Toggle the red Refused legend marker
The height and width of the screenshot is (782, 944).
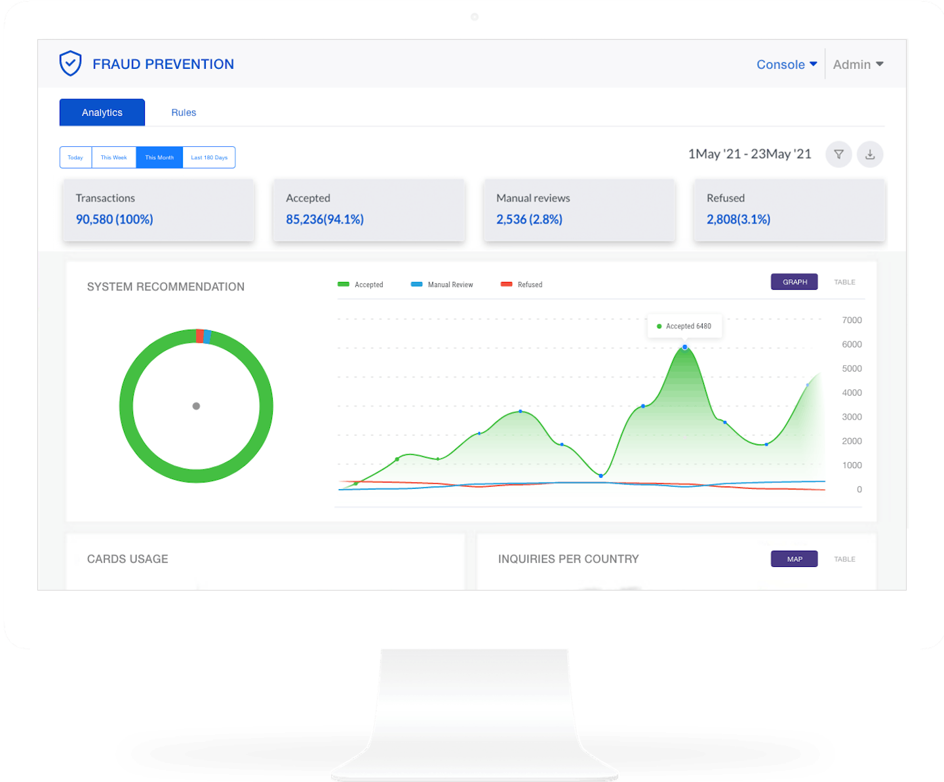(x=506, y=284)
